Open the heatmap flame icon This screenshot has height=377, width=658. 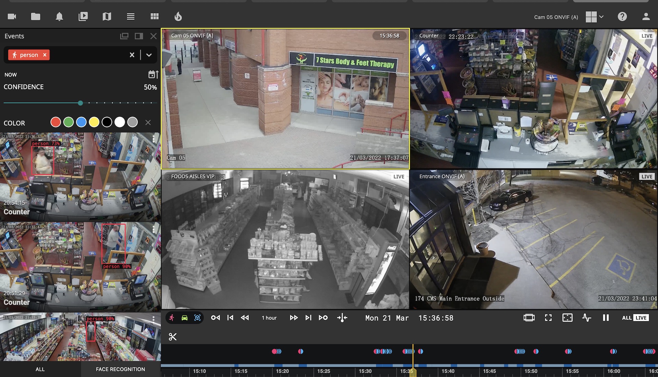(x=178, y=16)
